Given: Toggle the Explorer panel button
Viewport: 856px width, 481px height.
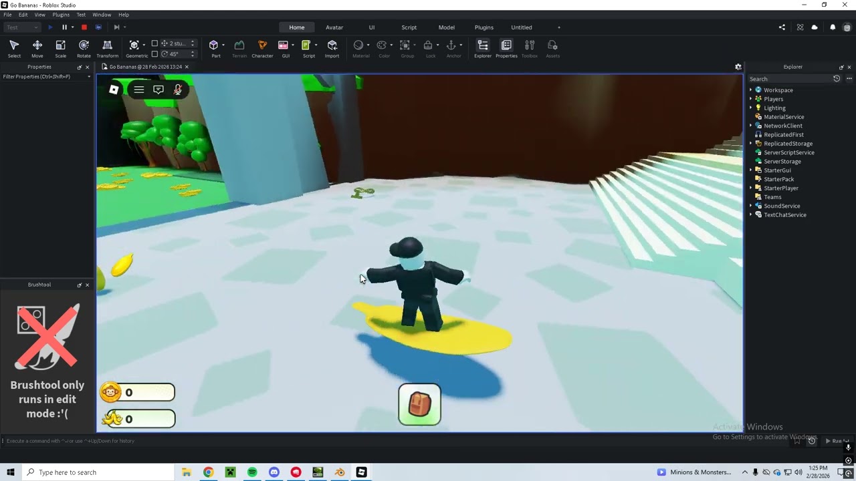Looking at the screenshot, I should point(483,48).
